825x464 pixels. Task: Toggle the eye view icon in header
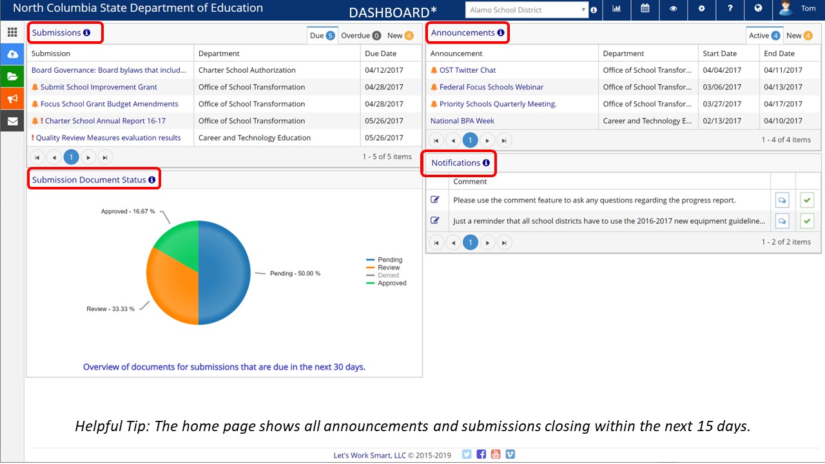pos(673,9)
